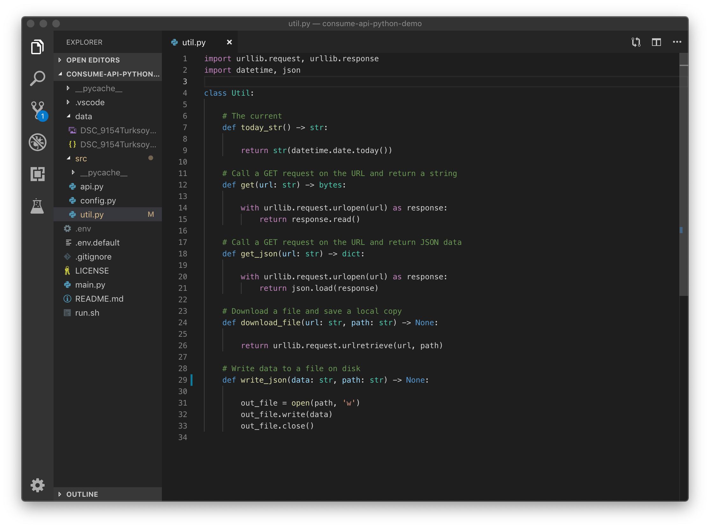
Task: Open the Extensions view icon
Action: click(37, 174)
